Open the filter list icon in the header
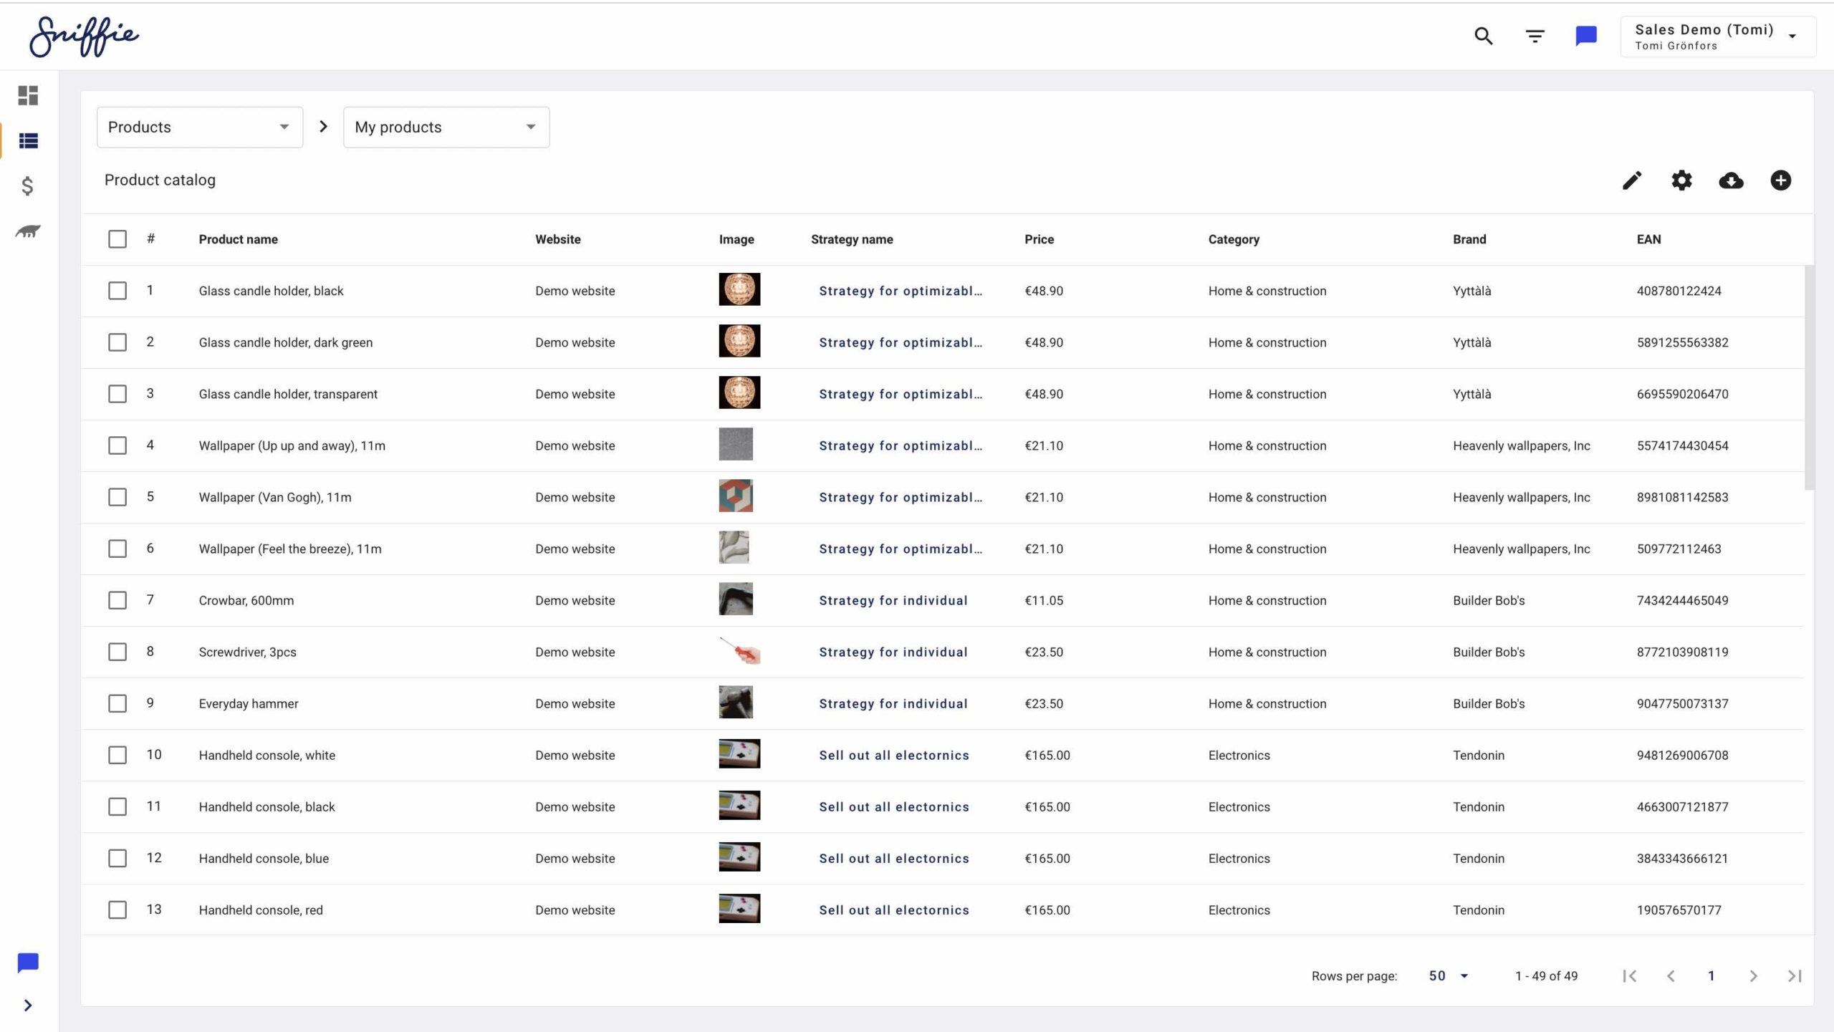Screen dimensions: 1834x1032 pyautogui.click(x=1535, y=36)
